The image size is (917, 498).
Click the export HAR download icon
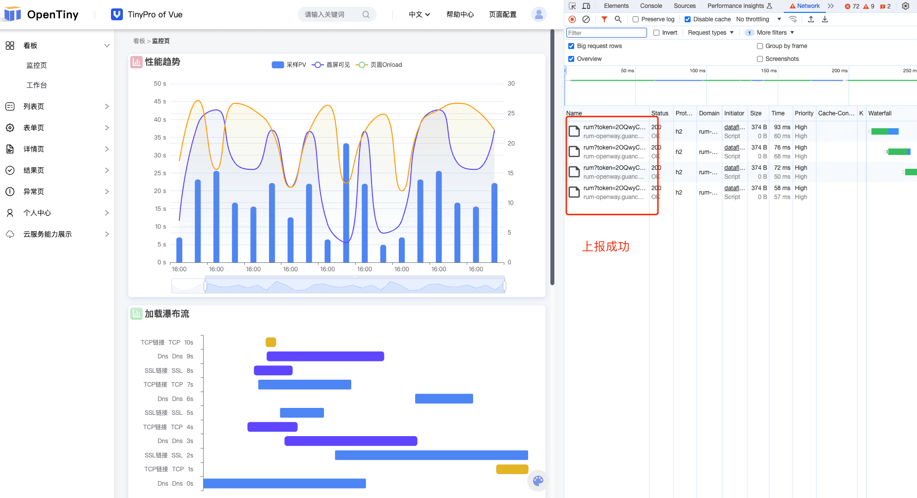825,19
